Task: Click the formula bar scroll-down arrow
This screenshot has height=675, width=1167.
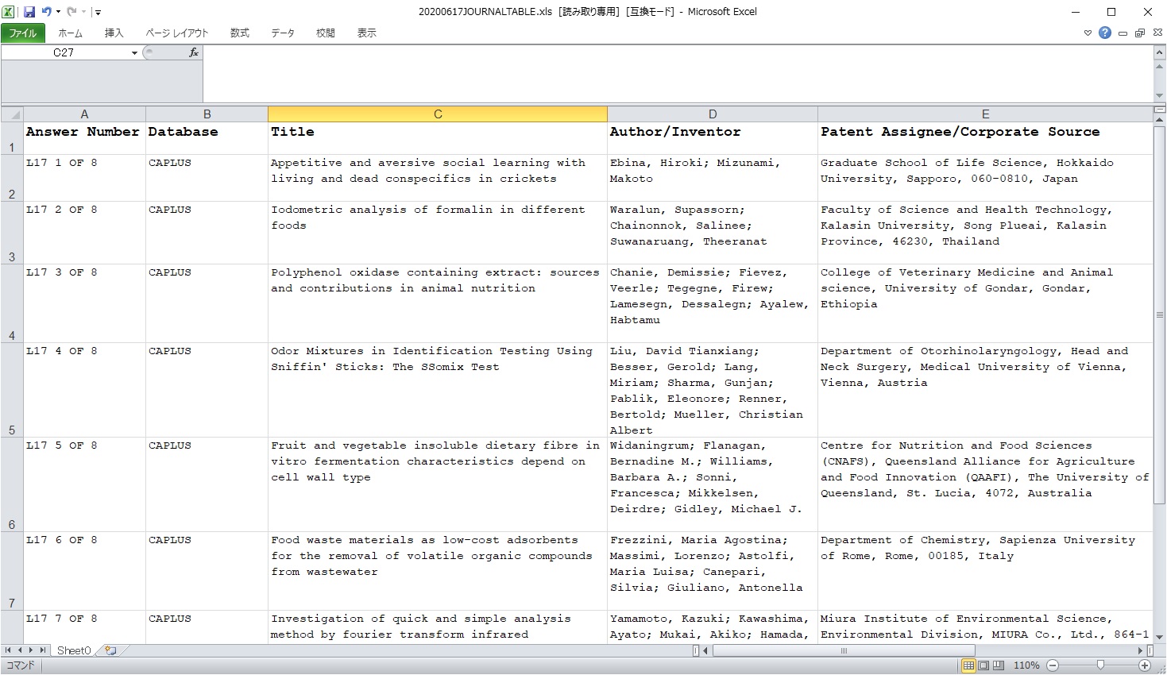Action: tap(1159, 96)
